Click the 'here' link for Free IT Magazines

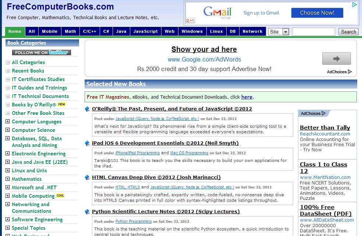point(247,97)
